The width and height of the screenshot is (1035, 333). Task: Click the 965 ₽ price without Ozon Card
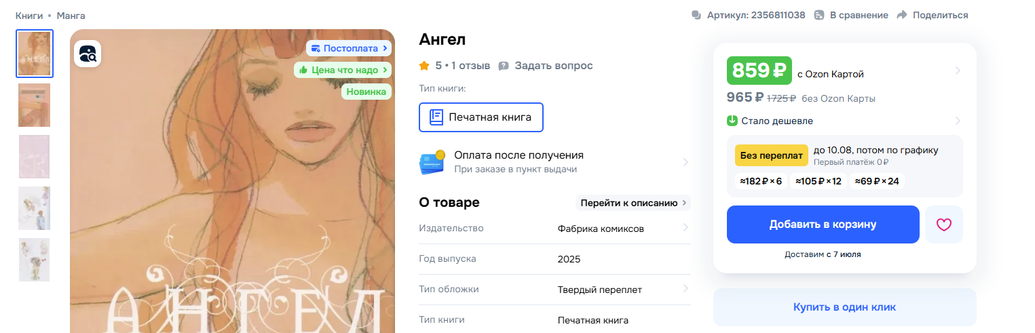coord(745,98)
